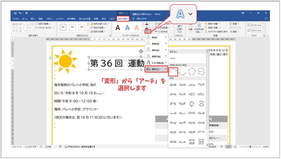Open オブジェクトの選択と表示 selection pane

pyautogui.click(x=214, y=31)
